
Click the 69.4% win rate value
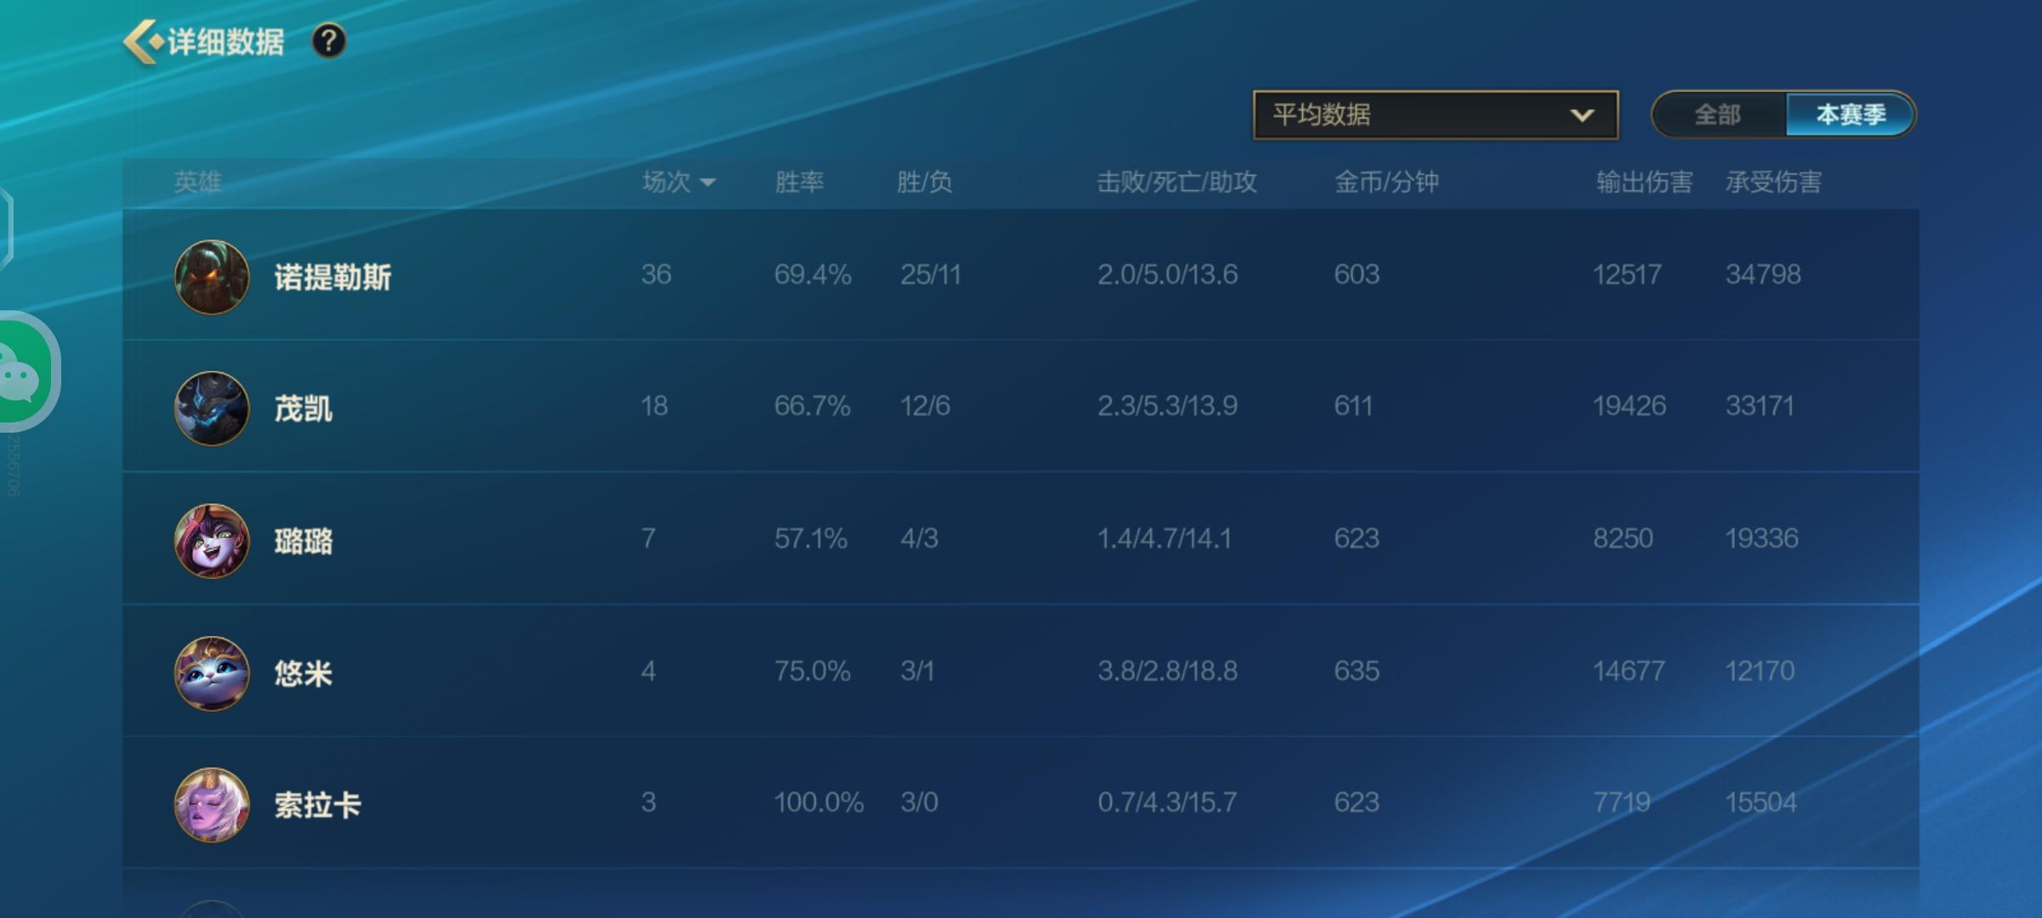[813, 275]
